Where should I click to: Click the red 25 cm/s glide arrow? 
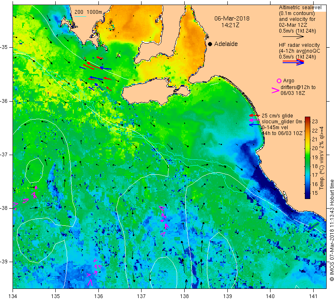(x=255, y=115)
